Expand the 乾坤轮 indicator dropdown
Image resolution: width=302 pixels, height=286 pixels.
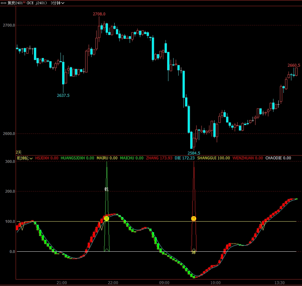[x=25, y=158]
